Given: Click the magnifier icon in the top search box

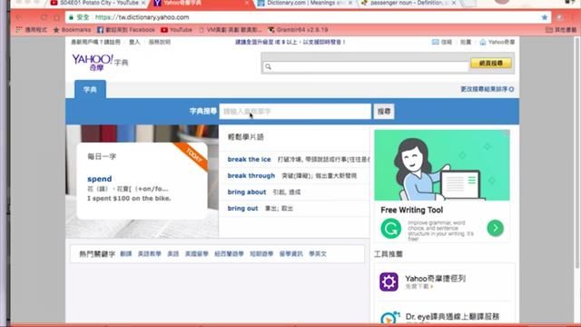Looking at the screenshot, I should 268,66.
